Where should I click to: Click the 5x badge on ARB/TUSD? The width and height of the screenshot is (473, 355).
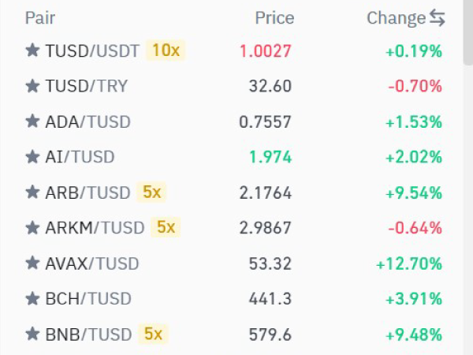150,192
